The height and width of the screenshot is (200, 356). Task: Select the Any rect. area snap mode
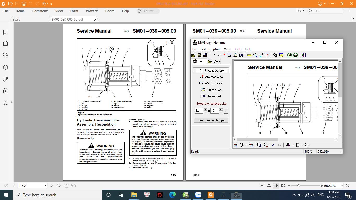coord(211,77)
